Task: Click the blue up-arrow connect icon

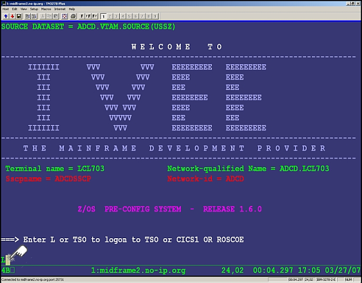Action: pyautogui.click(x=6, y=16)
